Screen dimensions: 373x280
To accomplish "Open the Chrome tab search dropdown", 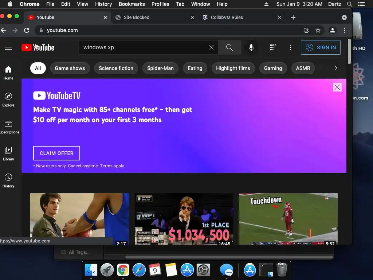I will 344,17.
